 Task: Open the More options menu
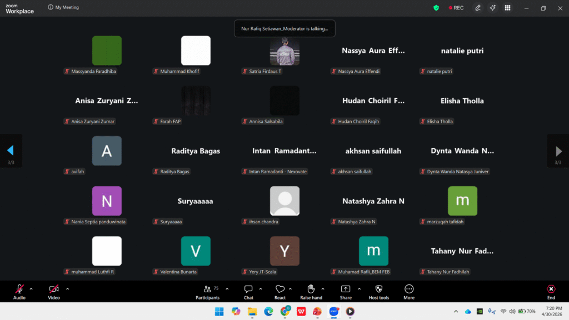[x=409, y=292]
